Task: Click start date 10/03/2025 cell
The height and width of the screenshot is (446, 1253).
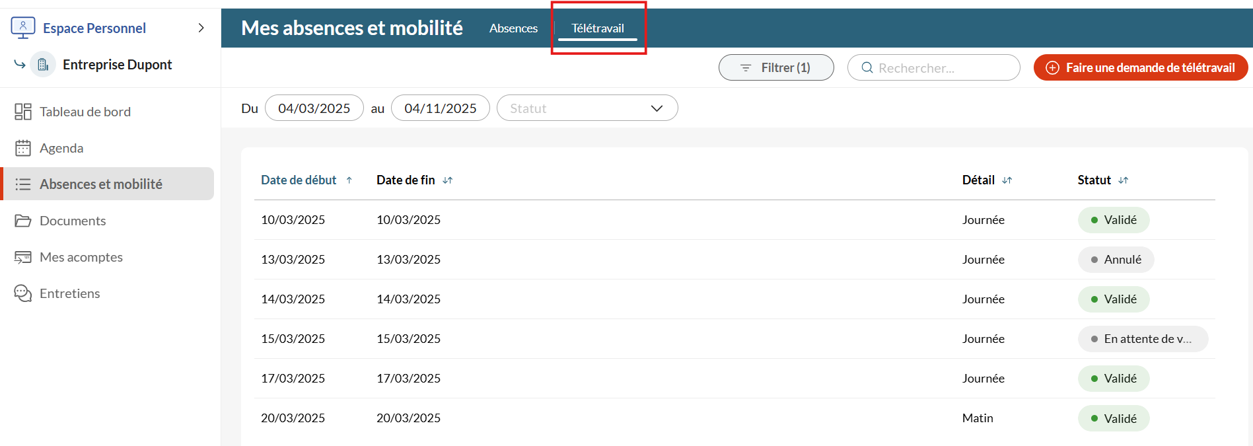Action: pos(293,219)
